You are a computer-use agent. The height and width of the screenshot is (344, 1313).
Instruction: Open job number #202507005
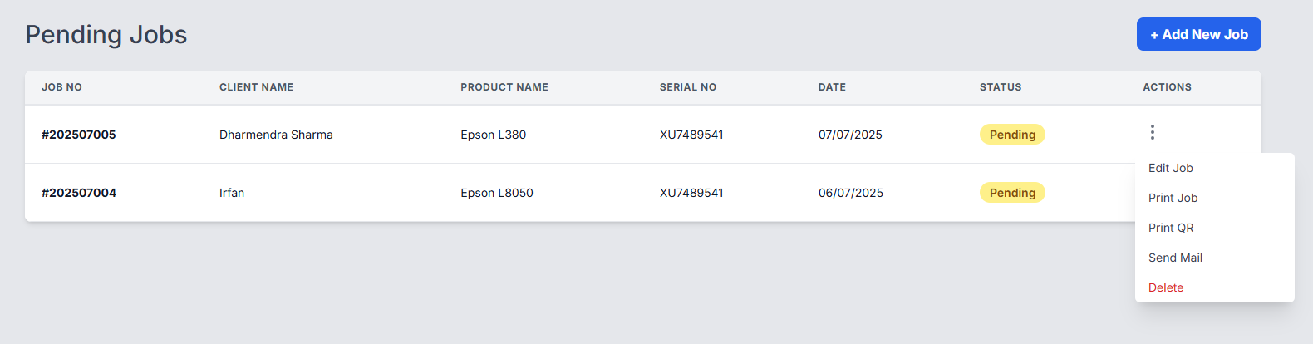(x=79, y=135)
